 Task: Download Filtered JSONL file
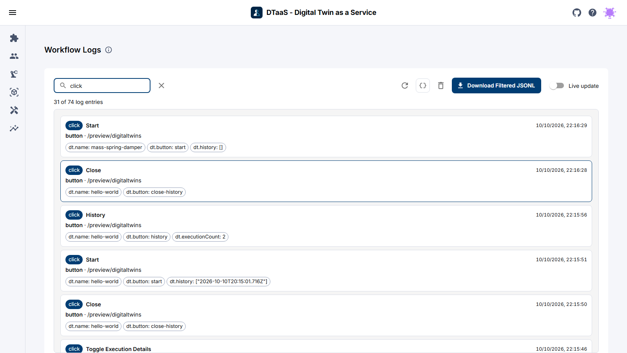(x=497, y=86)
